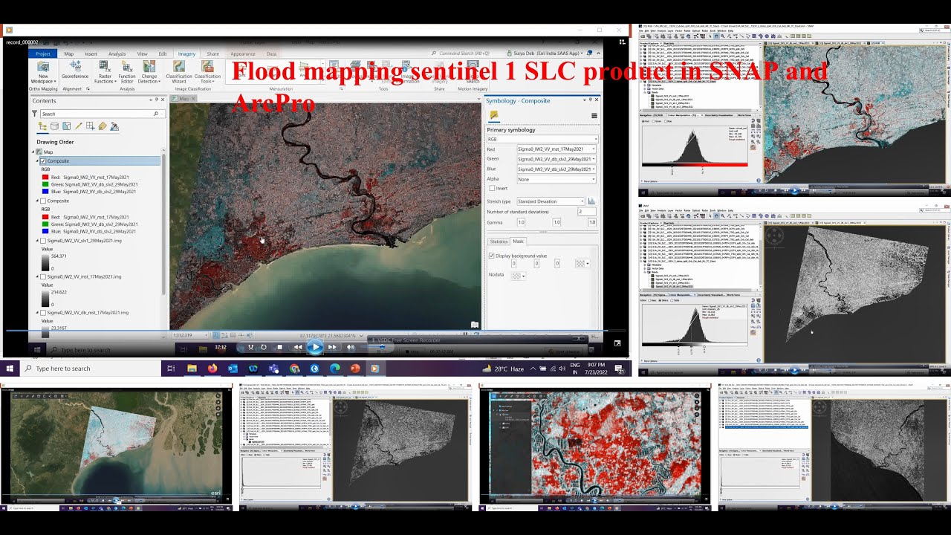Image resolution: width=951 pixels, height=535 pixels.
Task: Open the Blue band dropdown
Action: tap(556, 169)
